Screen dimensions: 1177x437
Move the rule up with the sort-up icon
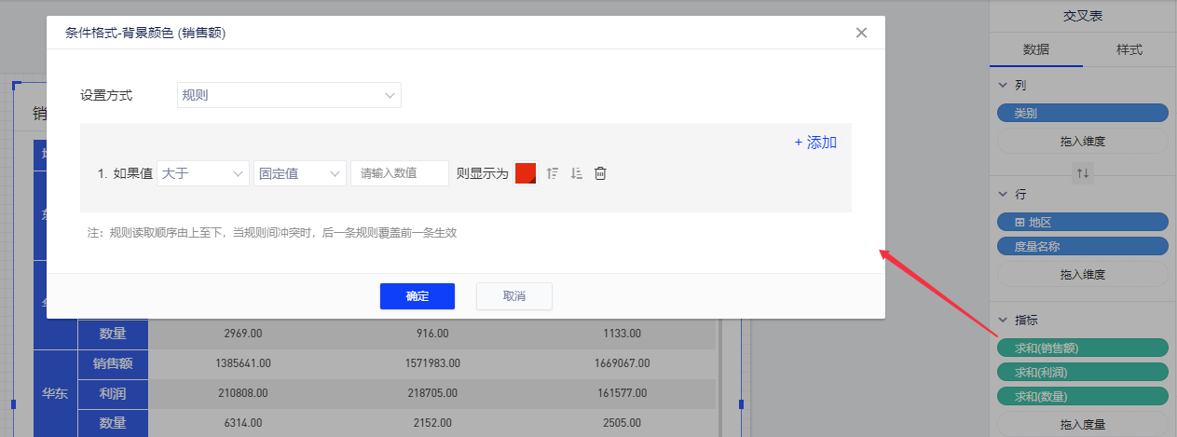click(553, 173)
